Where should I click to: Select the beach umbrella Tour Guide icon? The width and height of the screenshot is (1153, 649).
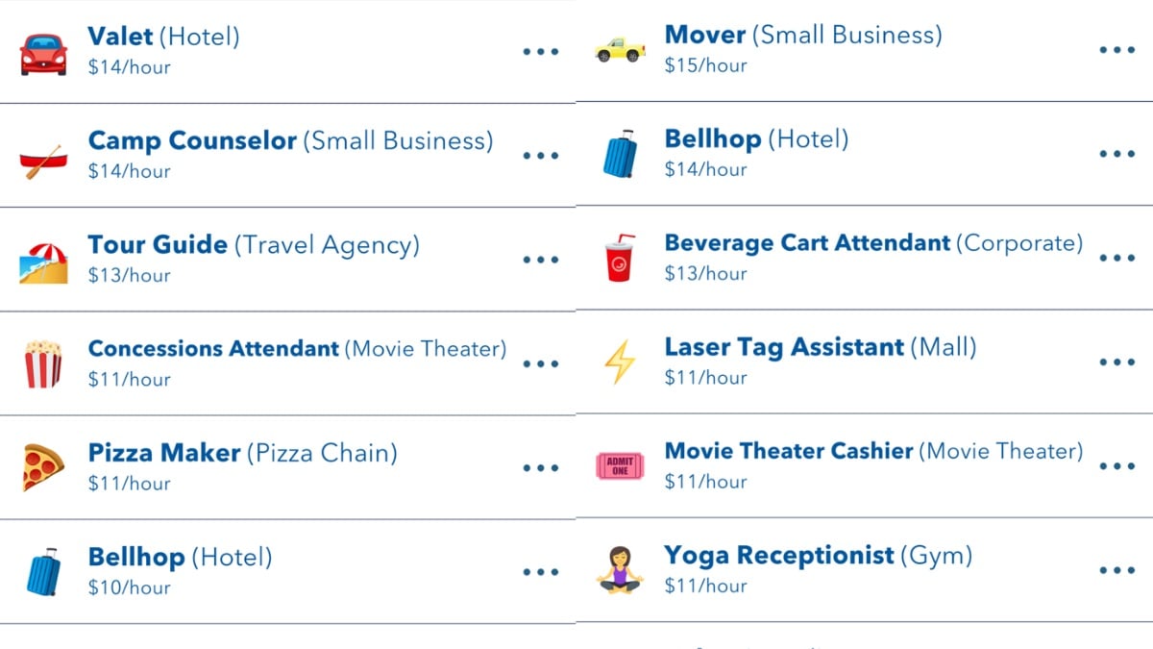point(43,262)
